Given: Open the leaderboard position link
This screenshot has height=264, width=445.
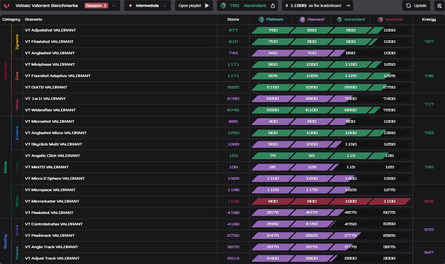Looking at the screenshot, I should 317,6.
